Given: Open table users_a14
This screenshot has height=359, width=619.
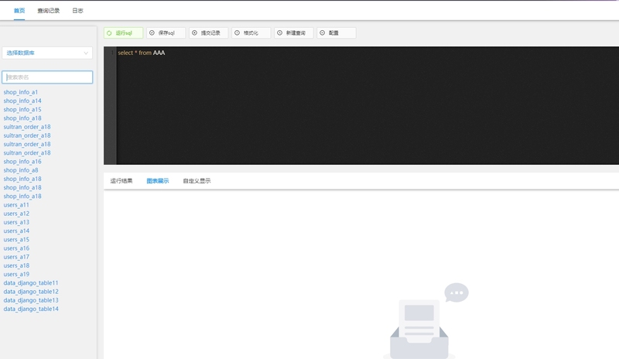Looking at the screenshot, I should coord(16,231).
